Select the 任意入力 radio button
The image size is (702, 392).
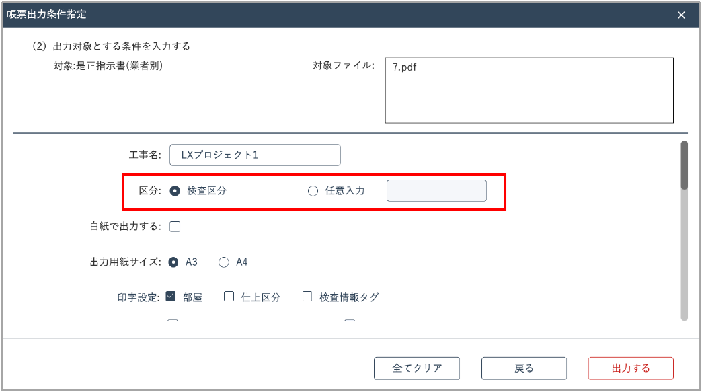pyautogui.click(x=313, y=191)
